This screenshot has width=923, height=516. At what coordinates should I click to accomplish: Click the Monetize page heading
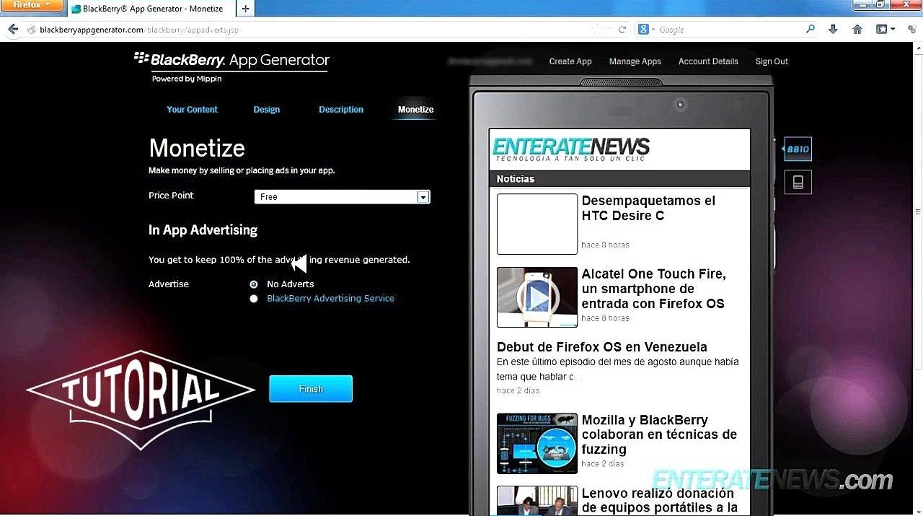[x=197, y=149]
